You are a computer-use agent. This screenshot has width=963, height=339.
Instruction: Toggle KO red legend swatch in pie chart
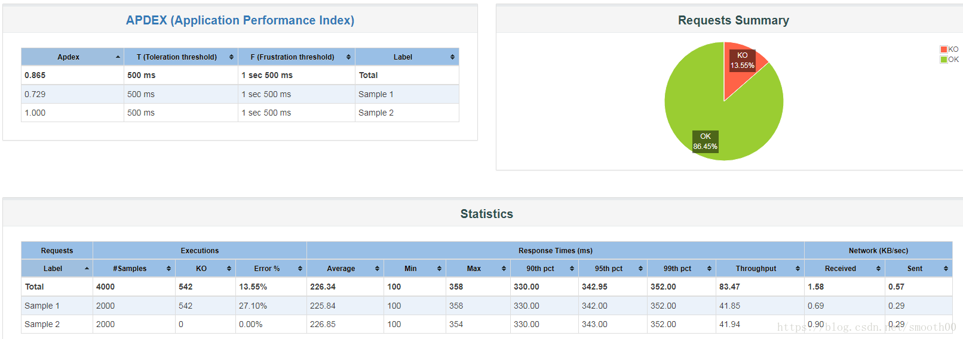point(944,49)
